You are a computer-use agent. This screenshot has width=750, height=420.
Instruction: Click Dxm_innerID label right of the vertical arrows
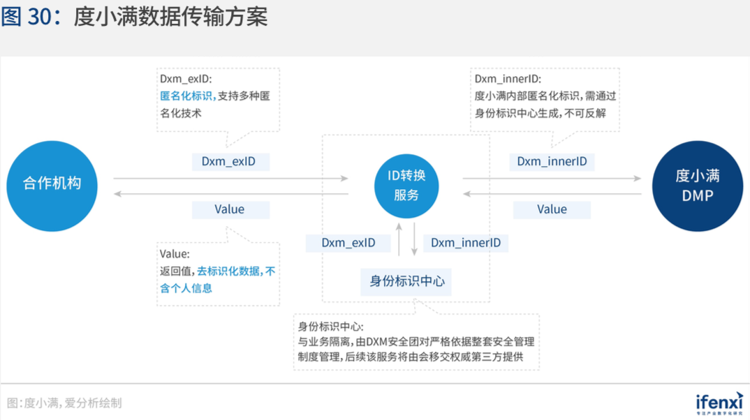click(x=466, y=243)
